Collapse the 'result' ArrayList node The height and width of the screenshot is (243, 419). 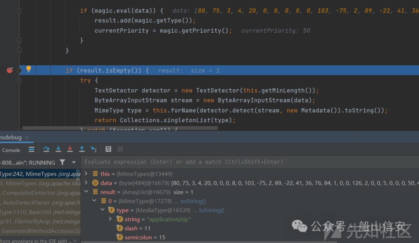[x=86, y=192]
